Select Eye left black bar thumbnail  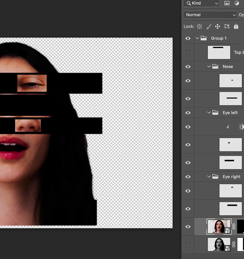[230, 162]
